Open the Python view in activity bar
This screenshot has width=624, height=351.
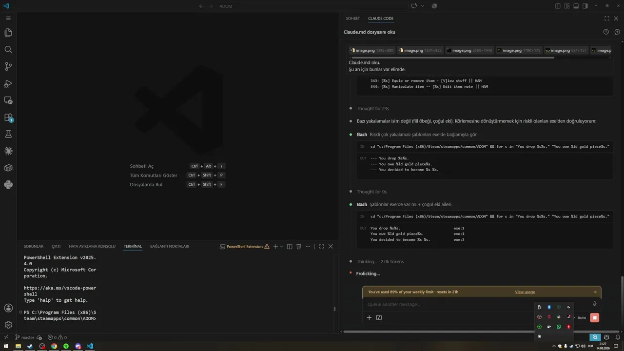pyautogui.click(x=8, y=185)
